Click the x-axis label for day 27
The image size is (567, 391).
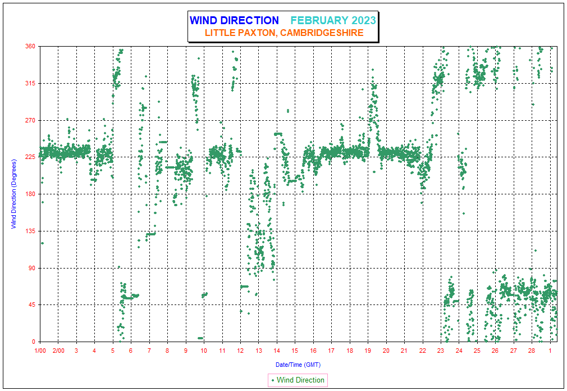pos(514,351)
